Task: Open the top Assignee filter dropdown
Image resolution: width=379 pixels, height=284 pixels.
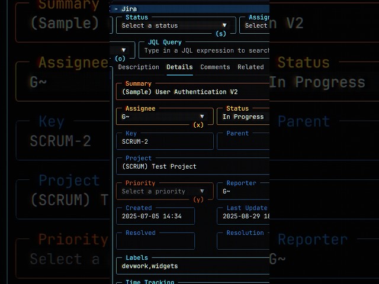Action: (254, 25)
